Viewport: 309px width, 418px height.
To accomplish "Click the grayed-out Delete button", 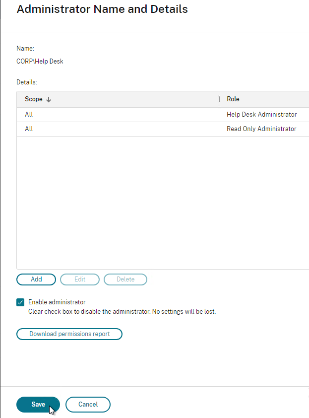I will pos(125,279).
